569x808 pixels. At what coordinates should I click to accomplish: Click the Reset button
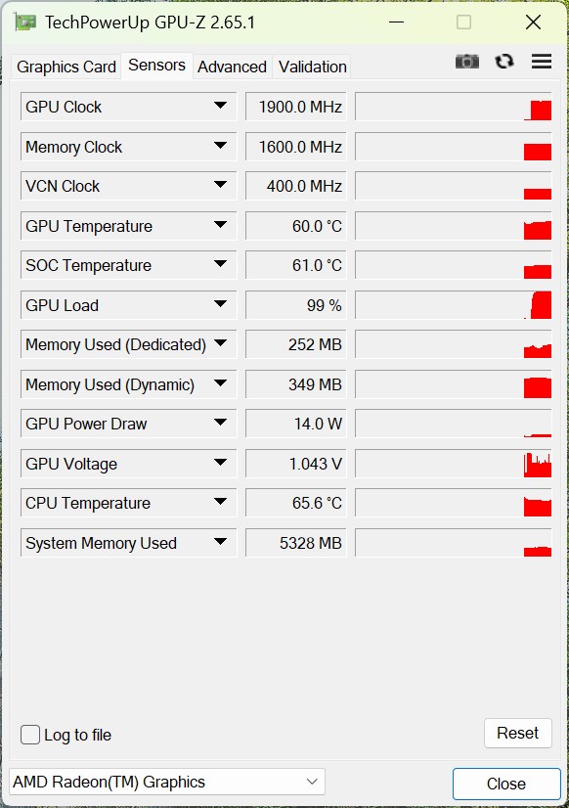(517, 733)
